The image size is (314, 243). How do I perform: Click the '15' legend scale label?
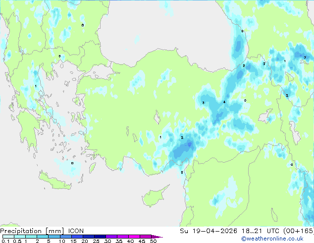[x=73, y=241]
